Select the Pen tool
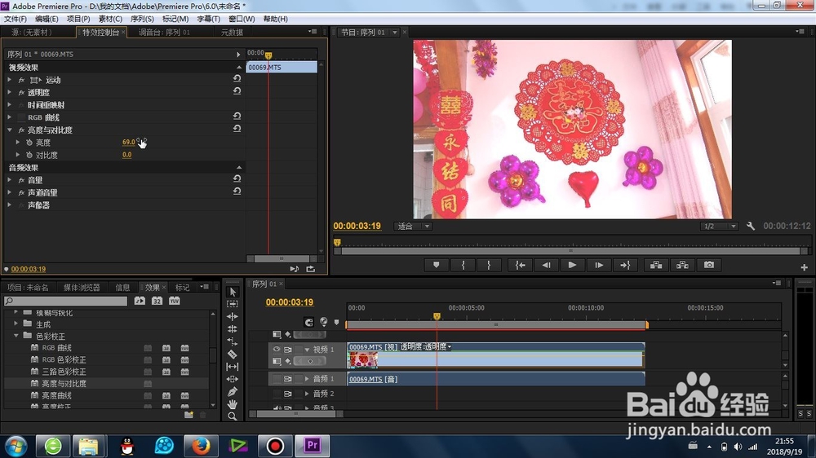 [233, 391]
